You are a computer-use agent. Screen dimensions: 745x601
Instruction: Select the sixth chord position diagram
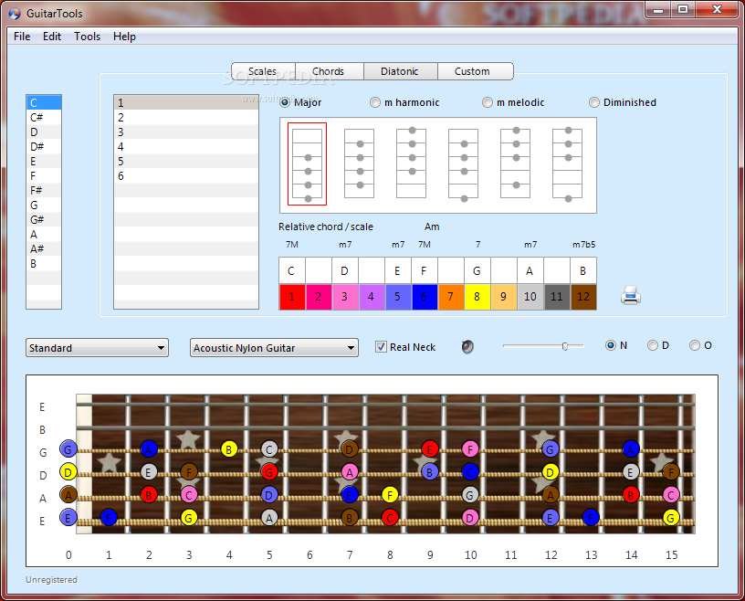click(x=567, y=165)
